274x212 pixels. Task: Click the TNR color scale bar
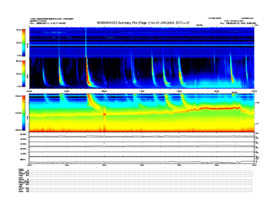coord(24,113)
